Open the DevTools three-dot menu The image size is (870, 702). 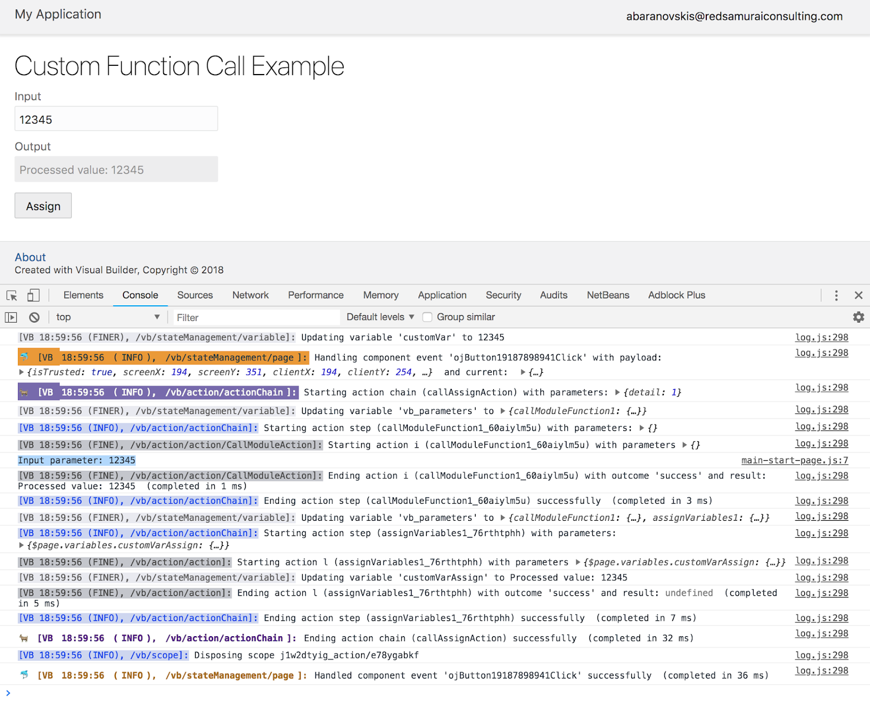[836, 295]
